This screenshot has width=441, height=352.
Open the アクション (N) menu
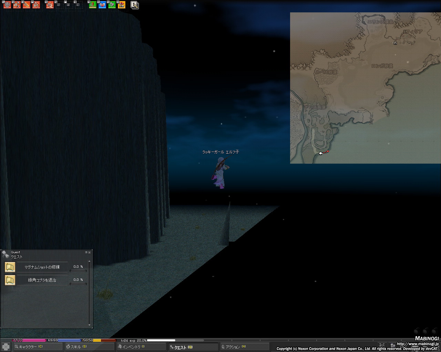click(x=245, y=346)
